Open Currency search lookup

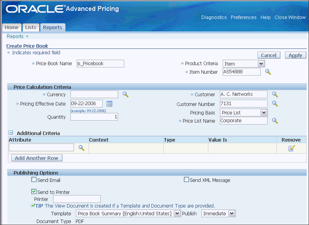coord(125,94)
